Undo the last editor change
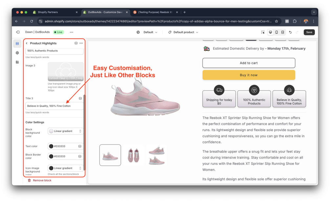 (x=290, y=32)
